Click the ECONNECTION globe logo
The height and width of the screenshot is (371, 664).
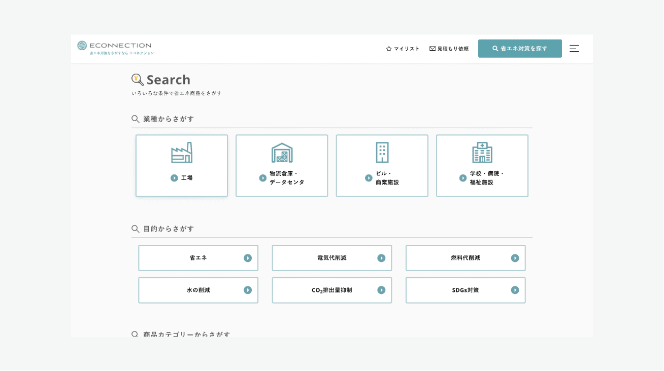coord(82,46)
